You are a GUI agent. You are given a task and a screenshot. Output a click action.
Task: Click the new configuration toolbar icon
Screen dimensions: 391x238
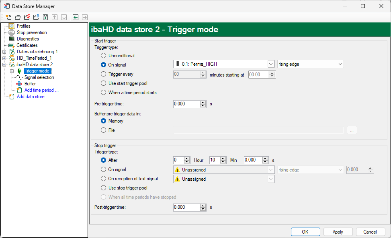point(8,17)
